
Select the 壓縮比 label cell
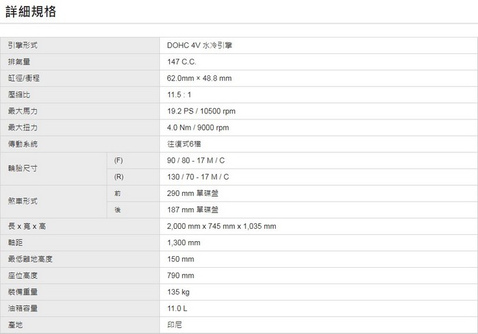(x=18, y=94)
